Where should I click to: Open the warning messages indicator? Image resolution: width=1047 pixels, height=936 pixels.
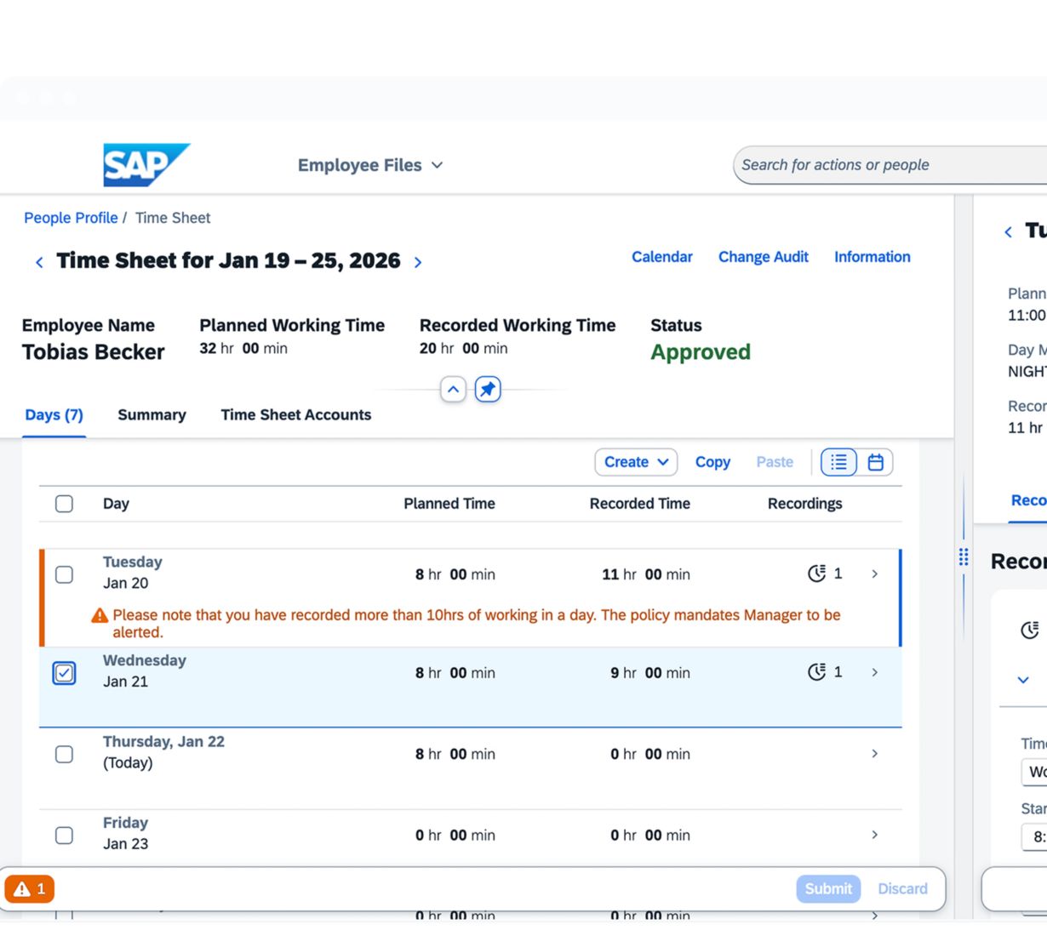pos(30,888)
